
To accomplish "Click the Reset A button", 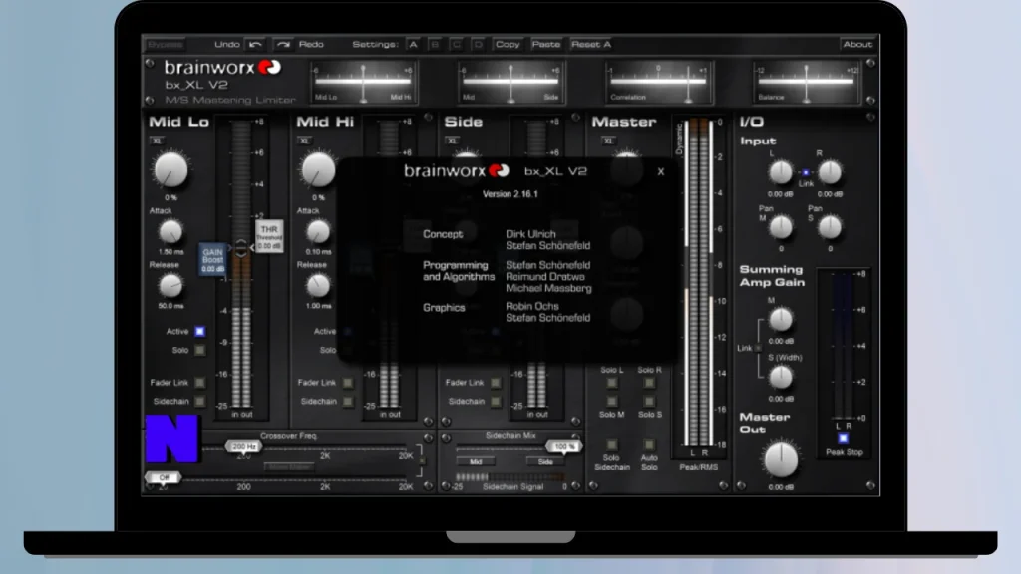I will 591,44.
